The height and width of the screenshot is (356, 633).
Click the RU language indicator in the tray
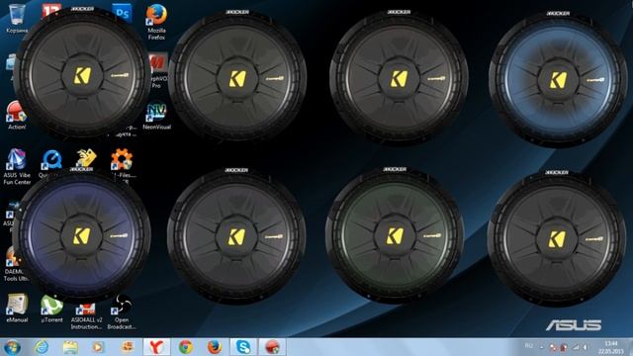pos(529,346)
